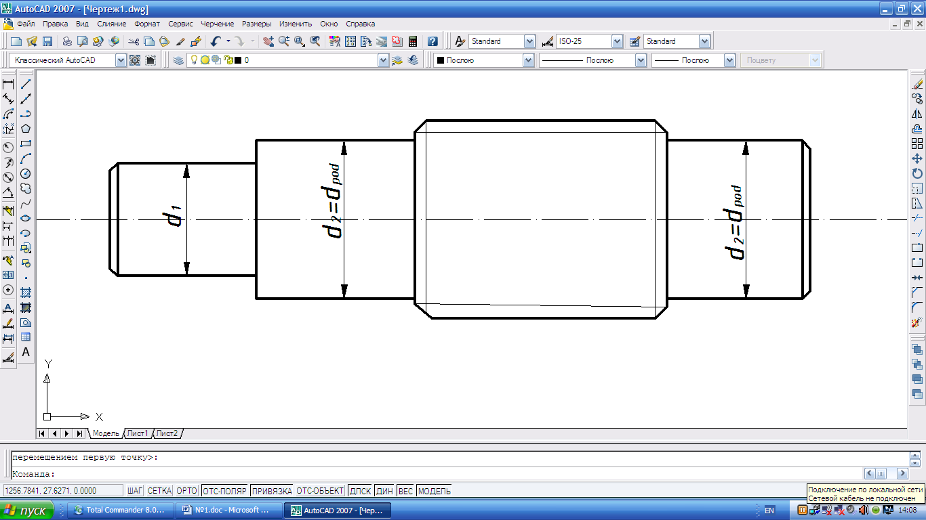Screen dimensions: 926x520
Task: Click the Undo arrow icon
Action: coord(216,41)
